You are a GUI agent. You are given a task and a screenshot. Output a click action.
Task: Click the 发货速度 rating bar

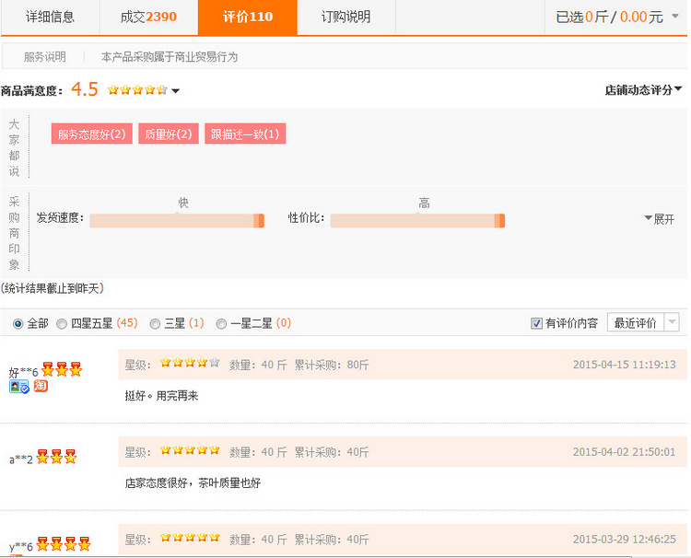pos(177,221)
